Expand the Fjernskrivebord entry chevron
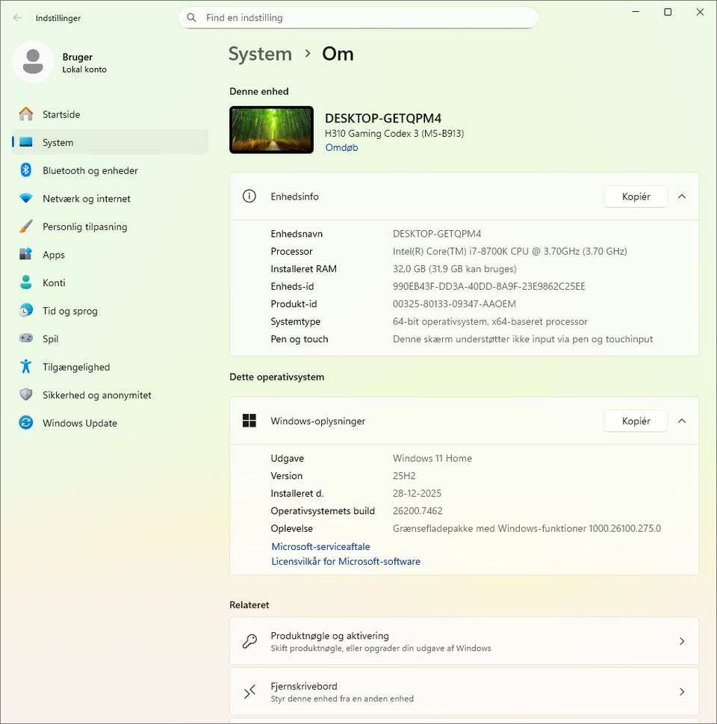This screenshot has width=717, height=724. tap(681, 692)
